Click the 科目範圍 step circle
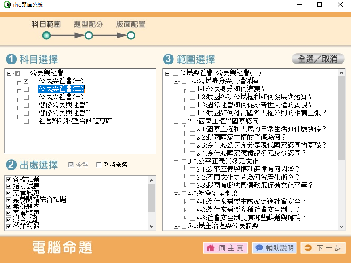Viewport: 351px width, 263px height. tap(47, 35)
